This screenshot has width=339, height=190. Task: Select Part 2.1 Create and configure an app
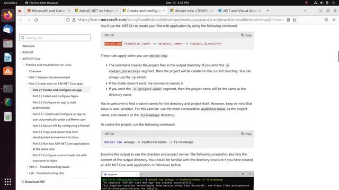pos(57,90)
